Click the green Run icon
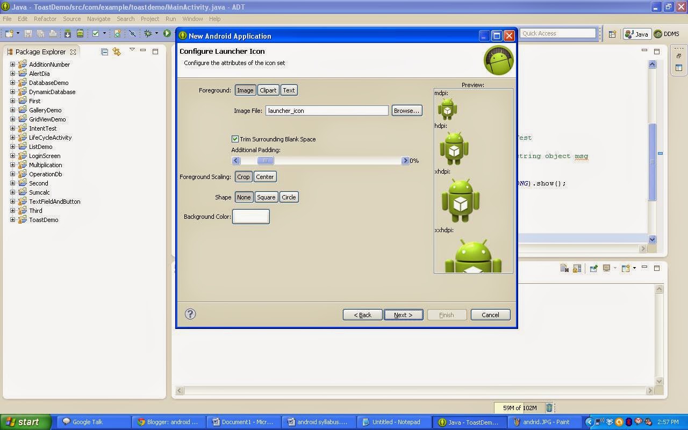Image resolution: width=688 pixels, height=430 pixels. (167, 33)
